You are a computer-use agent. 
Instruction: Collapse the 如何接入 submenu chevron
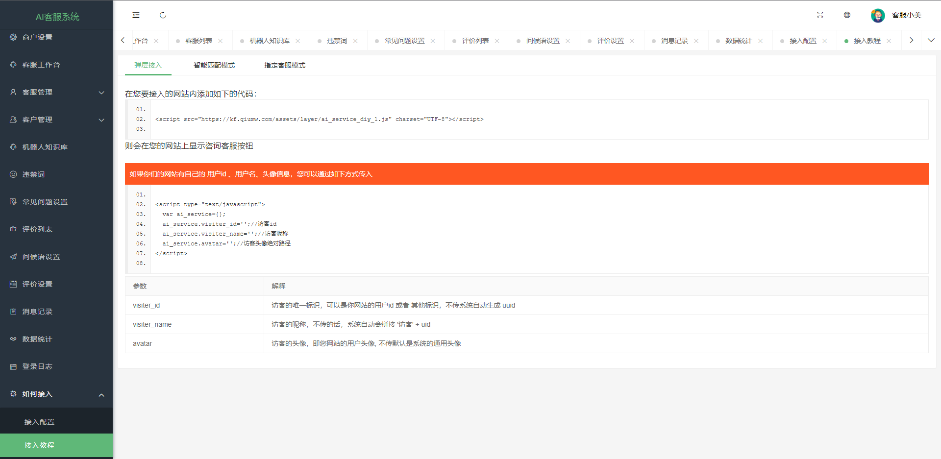click(101, 395)
